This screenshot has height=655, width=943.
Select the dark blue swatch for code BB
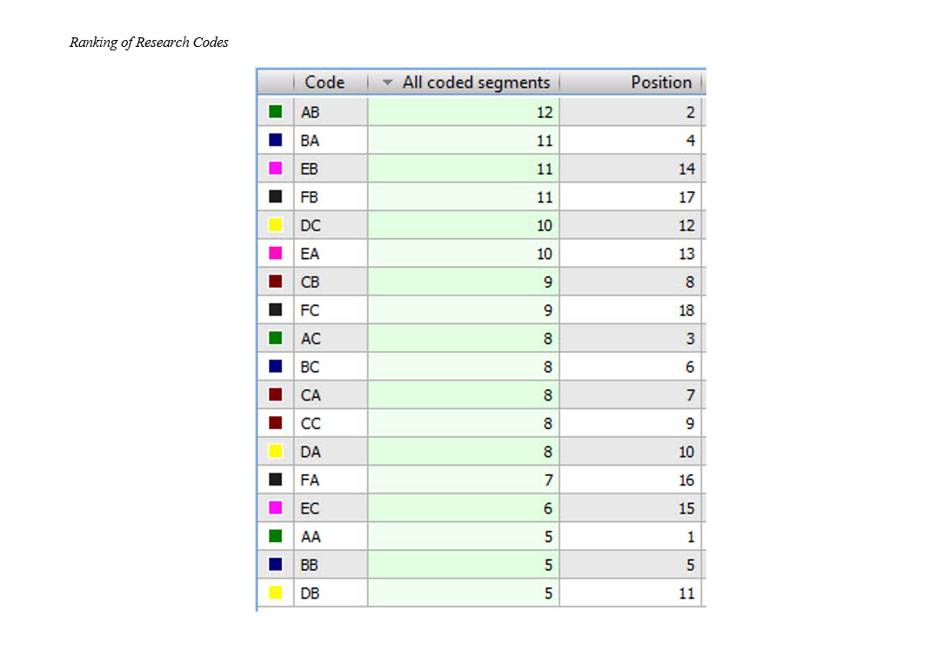[276, 565]
